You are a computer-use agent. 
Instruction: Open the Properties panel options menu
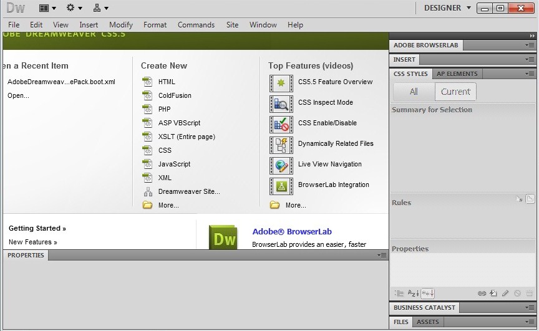tap(382, 255)
